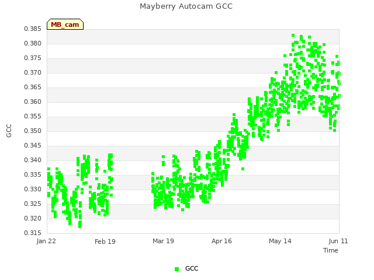Click the Jun 11 x-axis label
This screenshot has height=280, width=374.
coord(338,241)
